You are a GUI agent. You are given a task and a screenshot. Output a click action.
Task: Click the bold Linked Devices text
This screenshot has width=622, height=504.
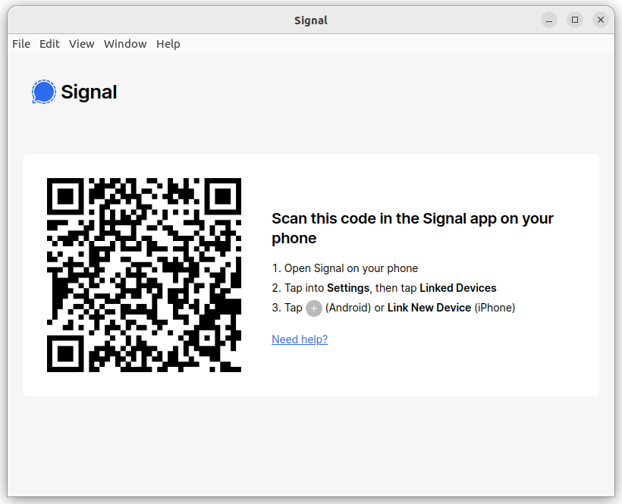pos(457,288)
